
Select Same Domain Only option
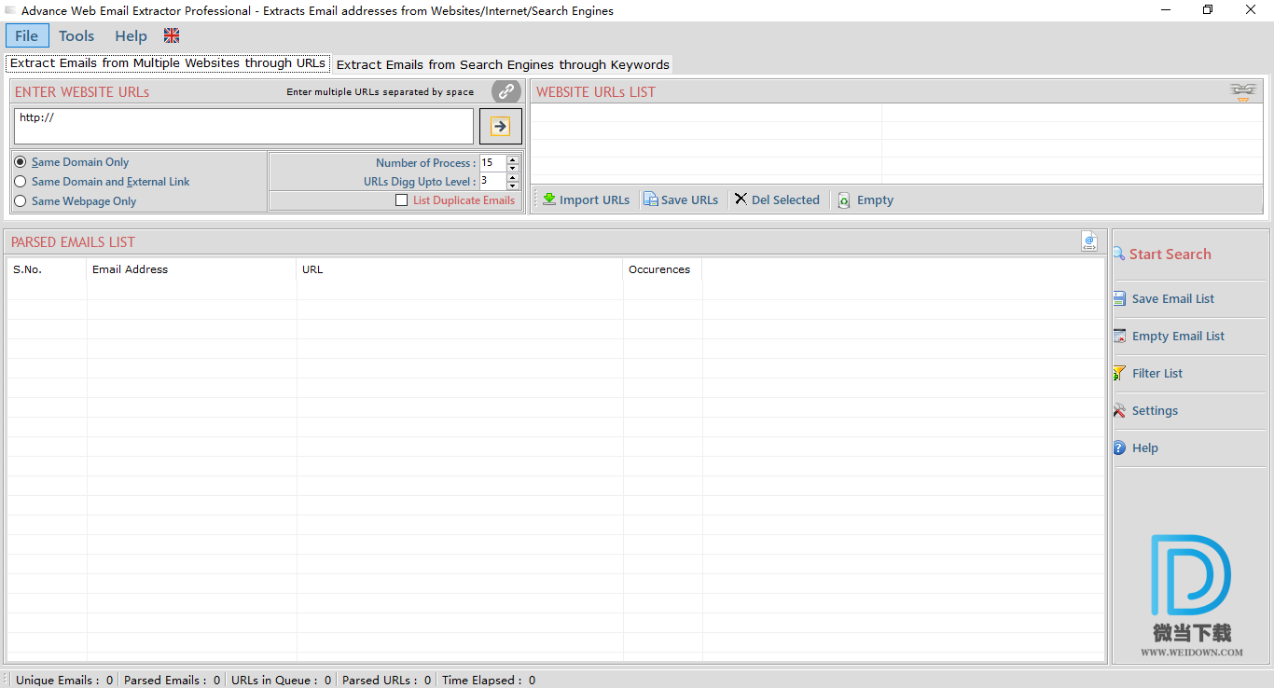(21, 162)
